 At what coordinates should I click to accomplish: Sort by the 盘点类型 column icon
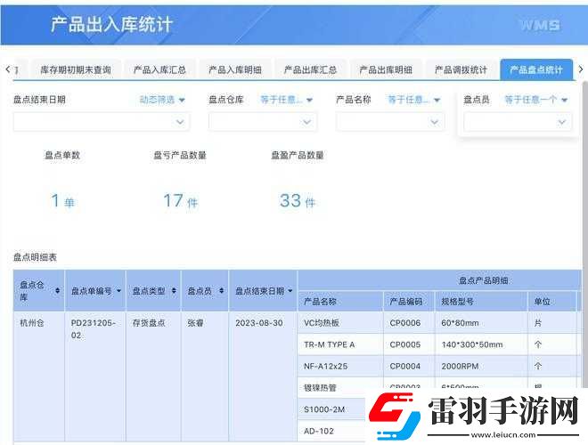tap(174, 291)
